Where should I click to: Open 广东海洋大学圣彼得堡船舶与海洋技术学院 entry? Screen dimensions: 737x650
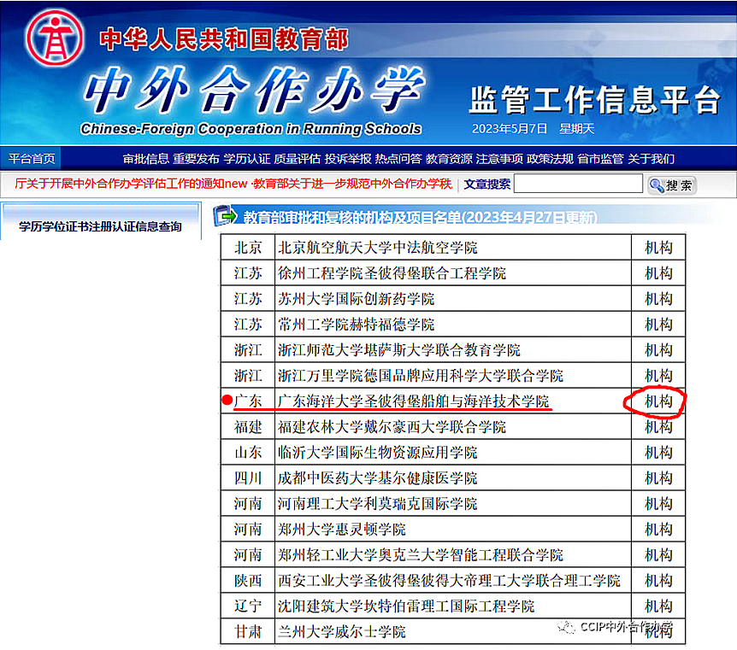pos(414,401)
